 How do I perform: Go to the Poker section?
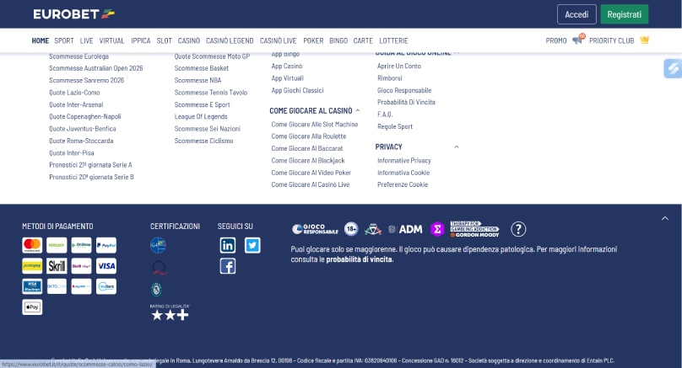click(313, 40)
